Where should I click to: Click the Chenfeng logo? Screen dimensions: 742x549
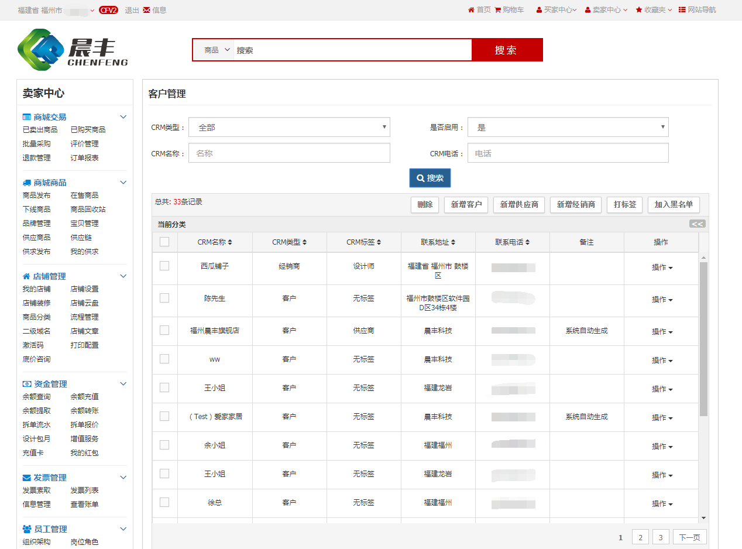tap(73, 50)
